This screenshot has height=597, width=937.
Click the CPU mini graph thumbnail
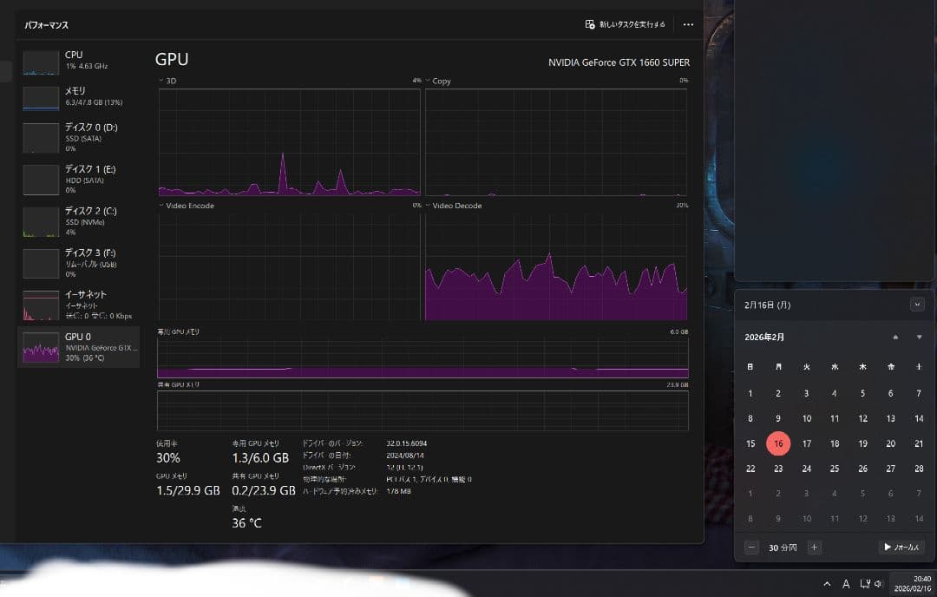(x=41, y=62)
